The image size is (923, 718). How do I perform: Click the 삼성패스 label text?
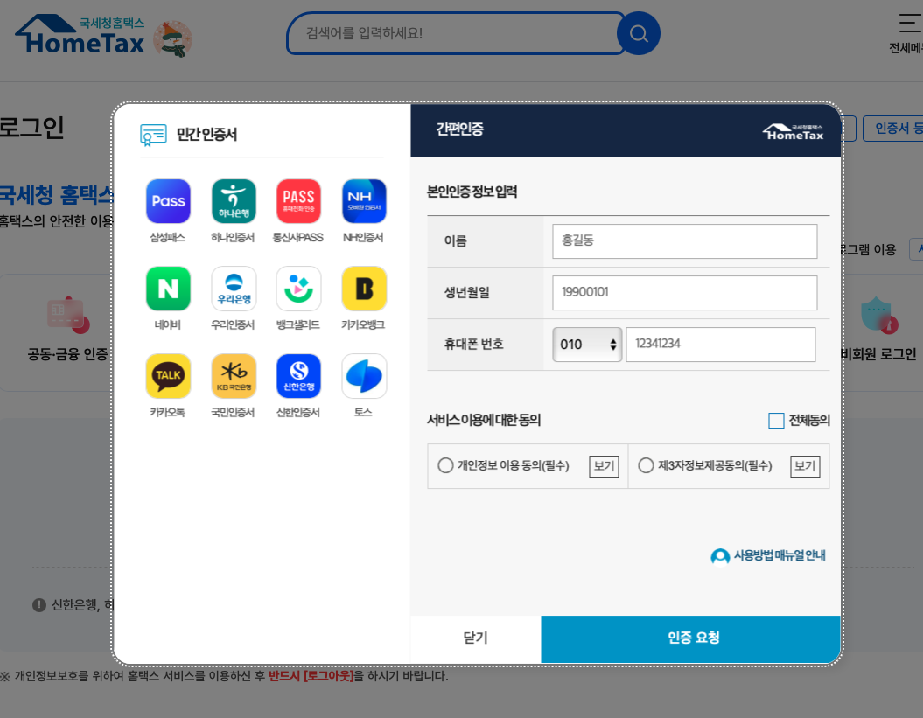coord(168,238)
